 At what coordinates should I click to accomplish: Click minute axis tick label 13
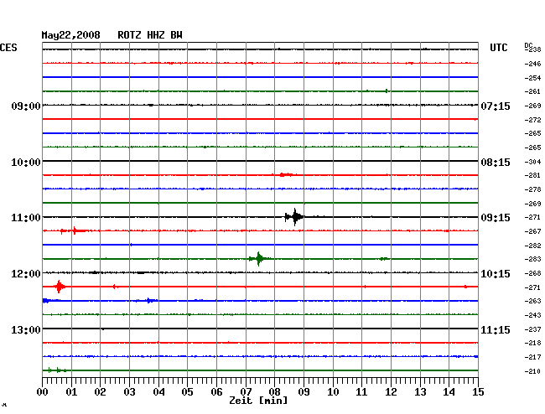(x=420, y=392)
